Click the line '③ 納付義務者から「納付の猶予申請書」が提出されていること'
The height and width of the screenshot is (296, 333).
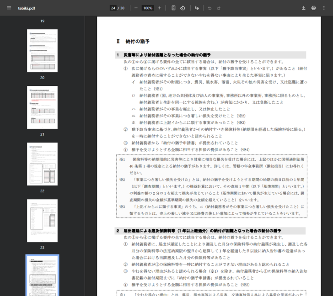181,143
